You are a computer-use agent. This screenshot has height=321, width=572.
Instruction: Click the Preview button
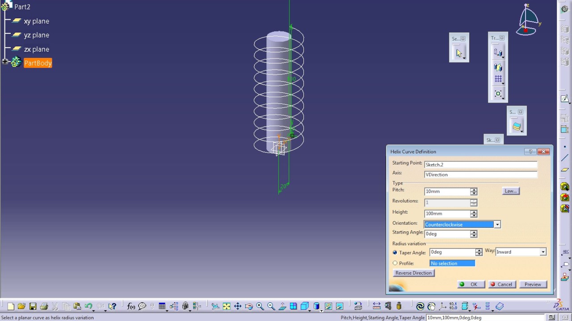click(x=533, y=284)
